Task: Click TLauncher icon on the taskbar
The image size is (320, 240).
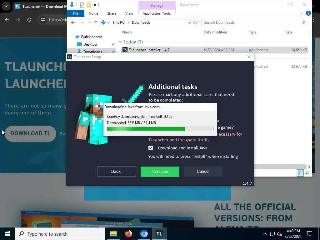Action: click(x=159, y=234)
